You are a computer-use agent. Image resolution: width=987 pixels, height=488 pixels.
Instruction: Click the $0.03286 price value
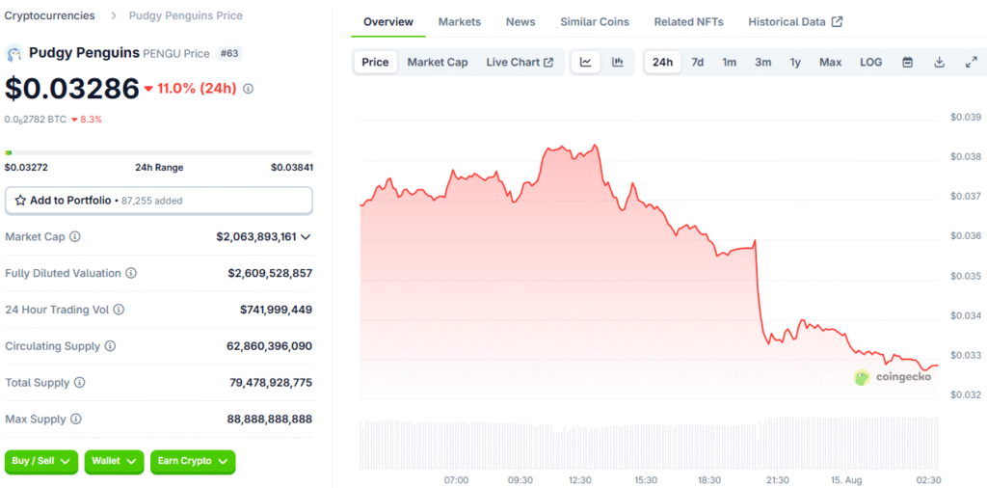[x=71, y=89]
